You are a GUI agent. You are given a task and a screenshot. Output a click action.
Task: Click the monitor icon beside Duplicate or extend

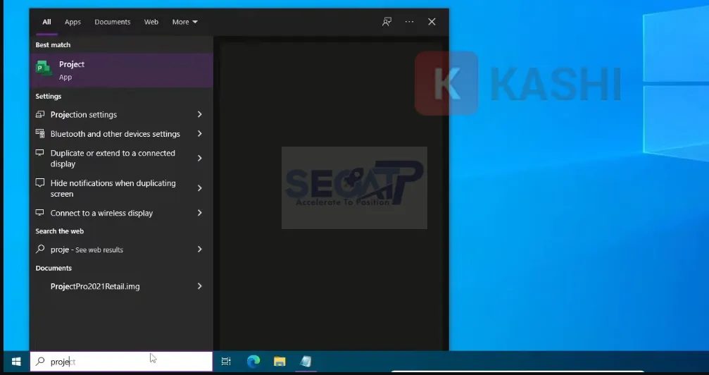pos(40,153)
